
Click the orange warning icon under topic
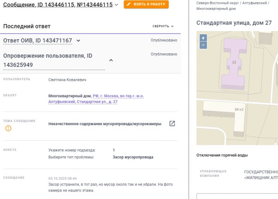tap(8, 128)
